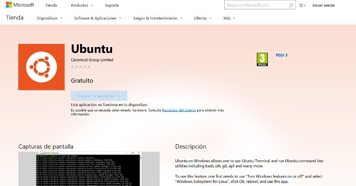The image size is (356, 186).
Task: Open the Soporte menu item
Action: click(112, 5)
